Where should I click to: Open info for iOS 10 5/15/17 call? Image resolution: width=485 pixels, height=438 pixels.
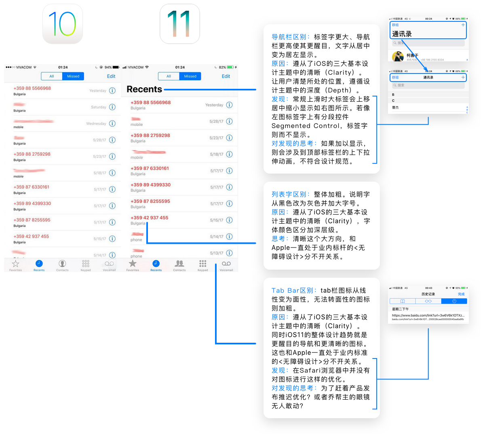point(112,239)
